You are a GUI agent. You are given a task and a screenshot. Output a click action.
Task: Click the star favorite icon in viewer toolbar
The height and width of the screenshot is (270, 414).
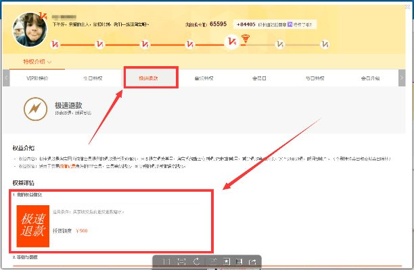(225, 261)
